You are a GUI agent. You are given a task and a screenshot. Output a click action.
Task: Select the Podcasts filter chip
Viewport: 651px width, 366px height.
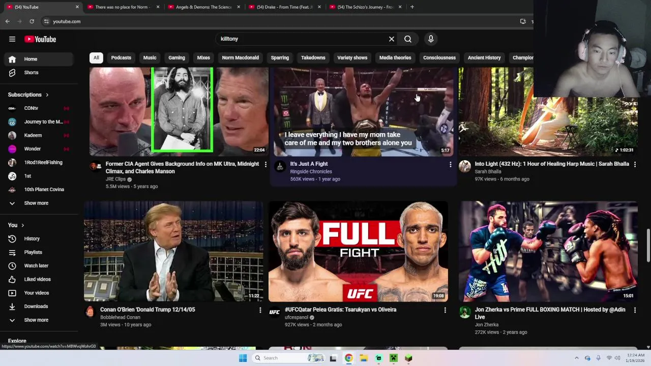[x=121, y=57]
